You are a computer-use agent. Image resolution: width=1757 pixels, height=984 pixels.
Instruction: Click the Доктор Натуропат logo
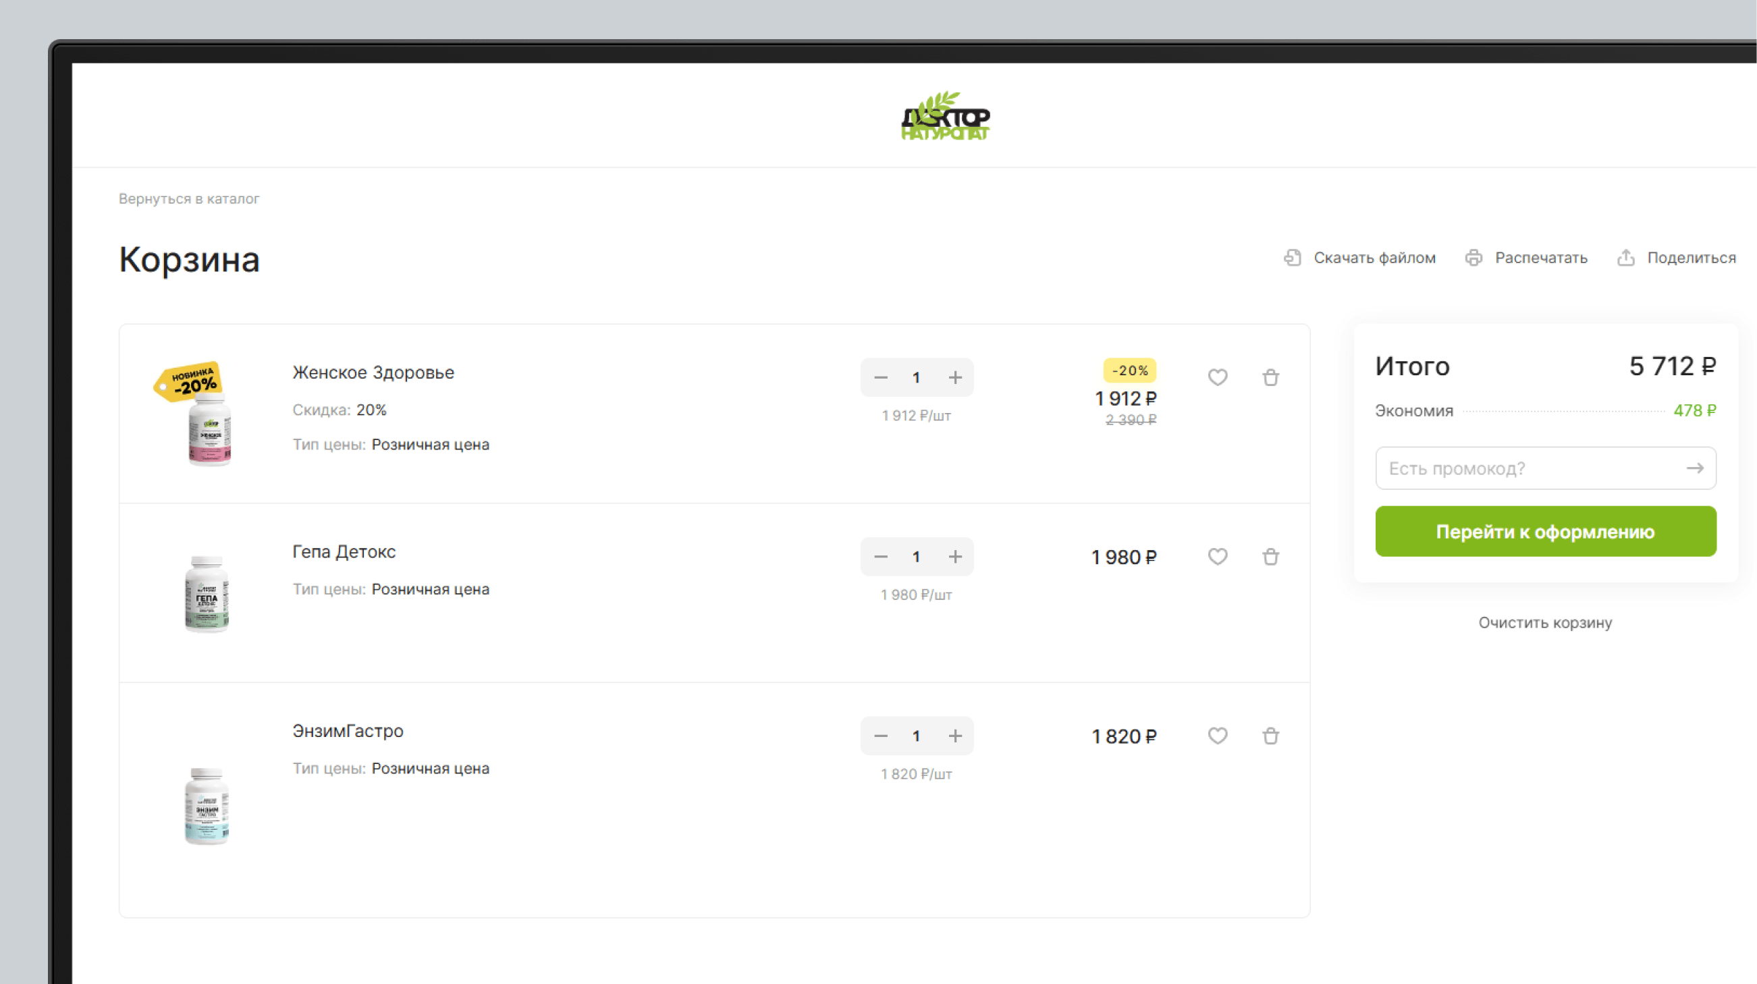[946, 117]
